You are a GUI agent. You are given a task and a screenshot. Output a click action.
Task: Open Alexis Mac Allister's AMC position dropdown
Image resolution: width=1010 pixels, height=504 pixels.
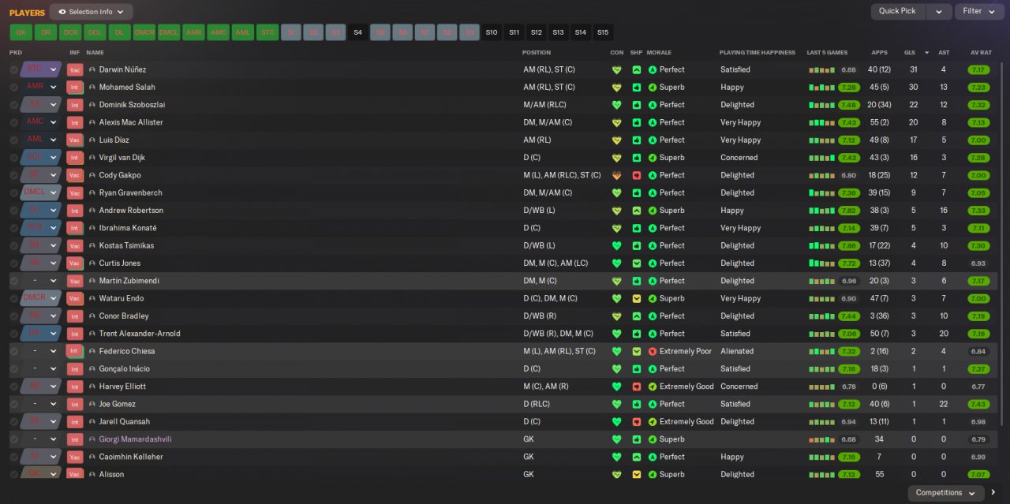(42, 122)
